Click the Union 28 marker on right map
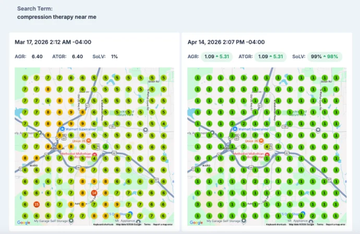Screen dimensions: 360x234 coord(261,141)
